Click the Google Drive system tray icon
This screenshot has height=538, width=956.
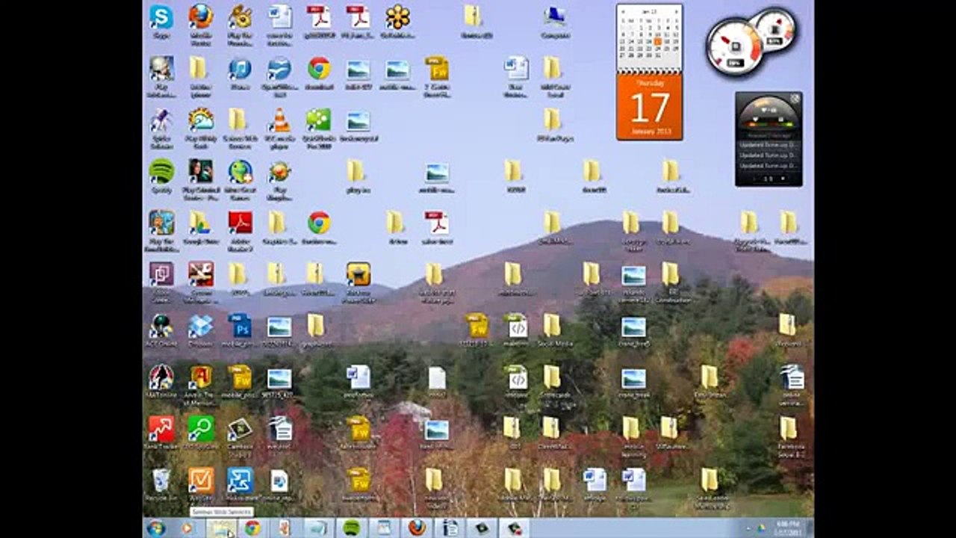click(x=761, y=528)
